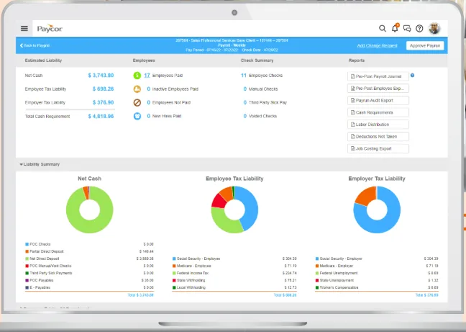Click the Employees Not Paid icon
The image size is (466, 332).
tap(137, 103)
